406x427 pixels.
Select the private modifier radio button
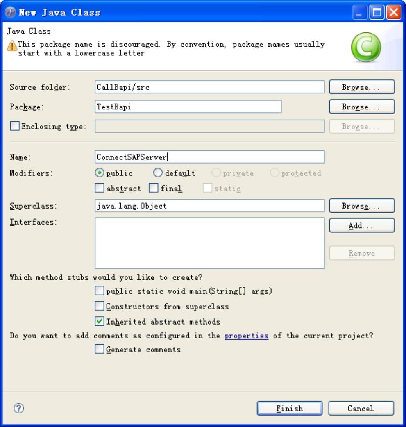pyautogui.click(x=216, y=173)
